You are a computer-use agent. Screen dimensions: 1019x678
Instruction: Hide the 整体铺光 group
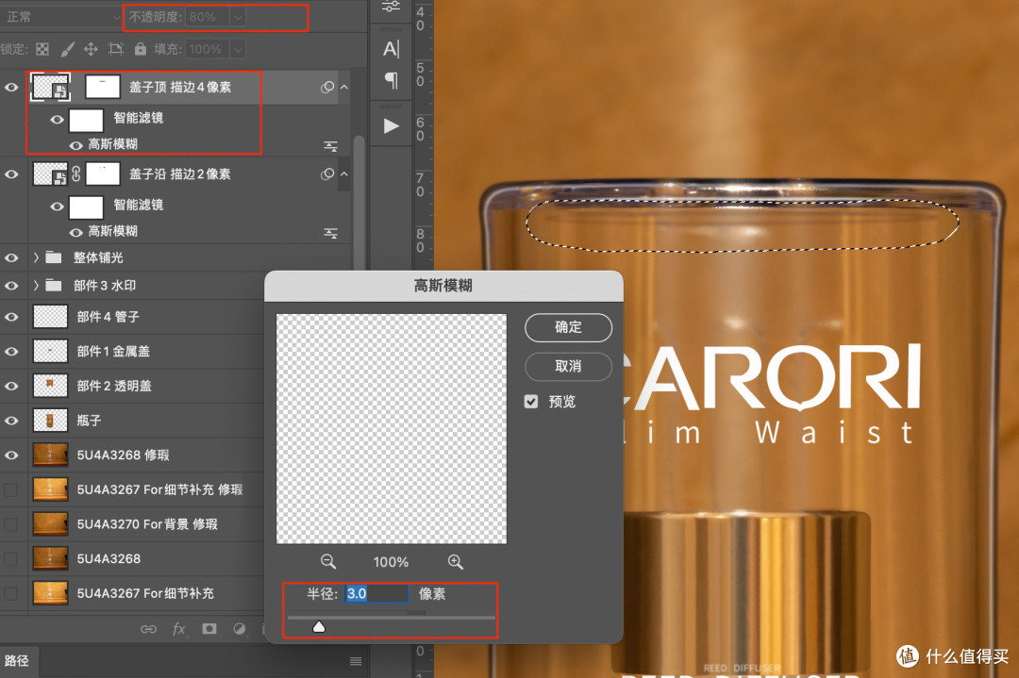click(x=11, y=257)
